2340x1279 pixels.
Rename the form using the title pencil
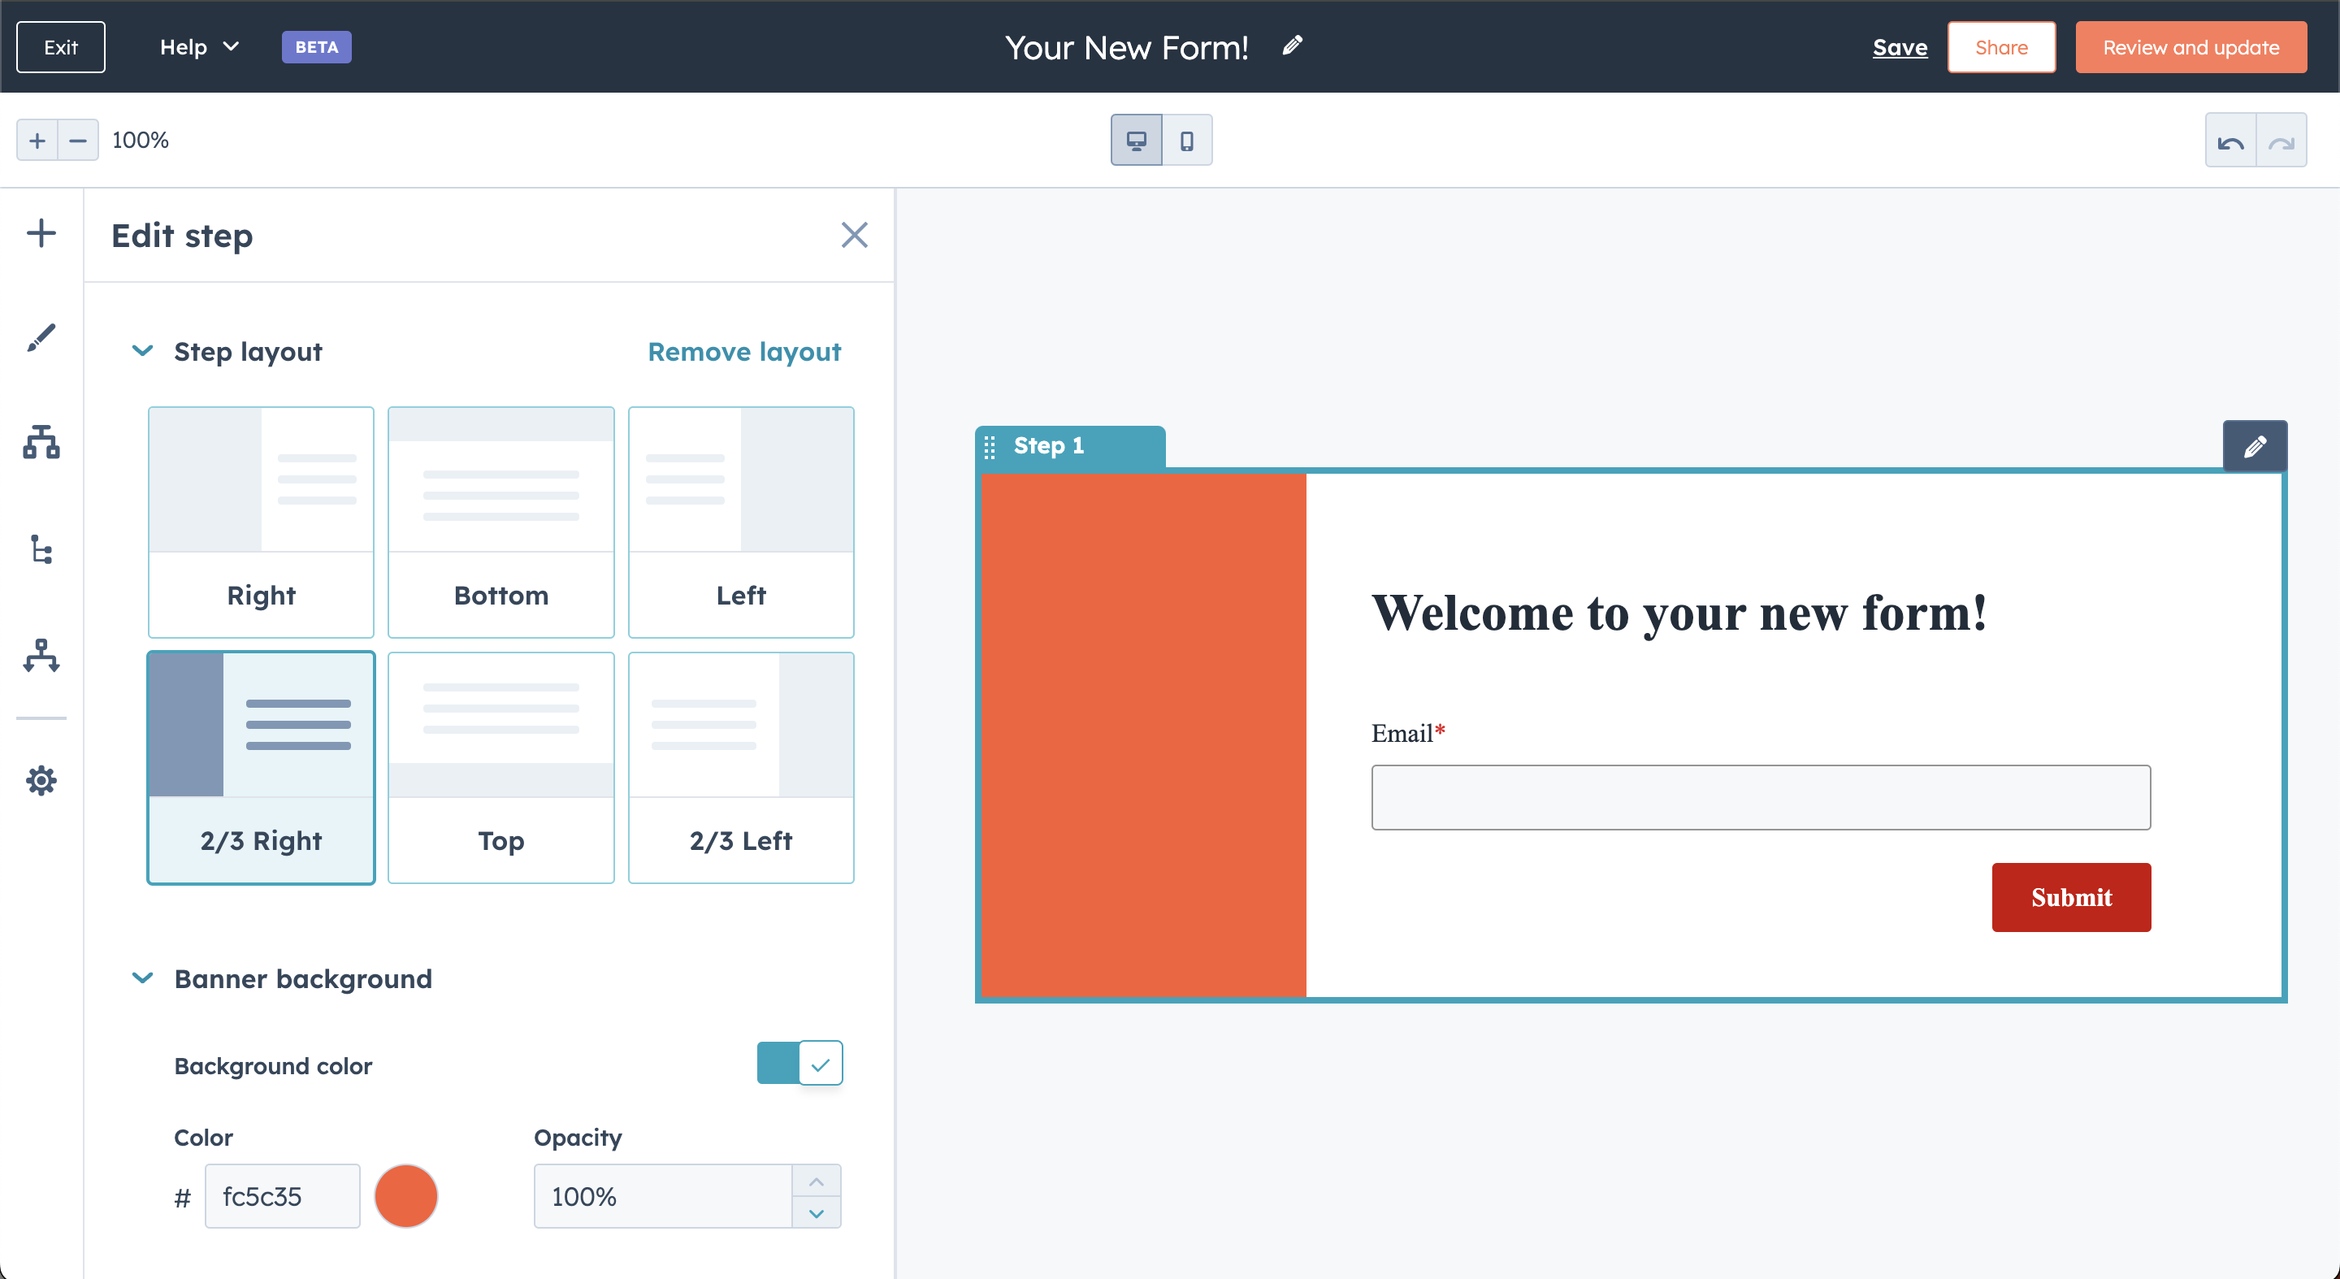(1292, 45)
